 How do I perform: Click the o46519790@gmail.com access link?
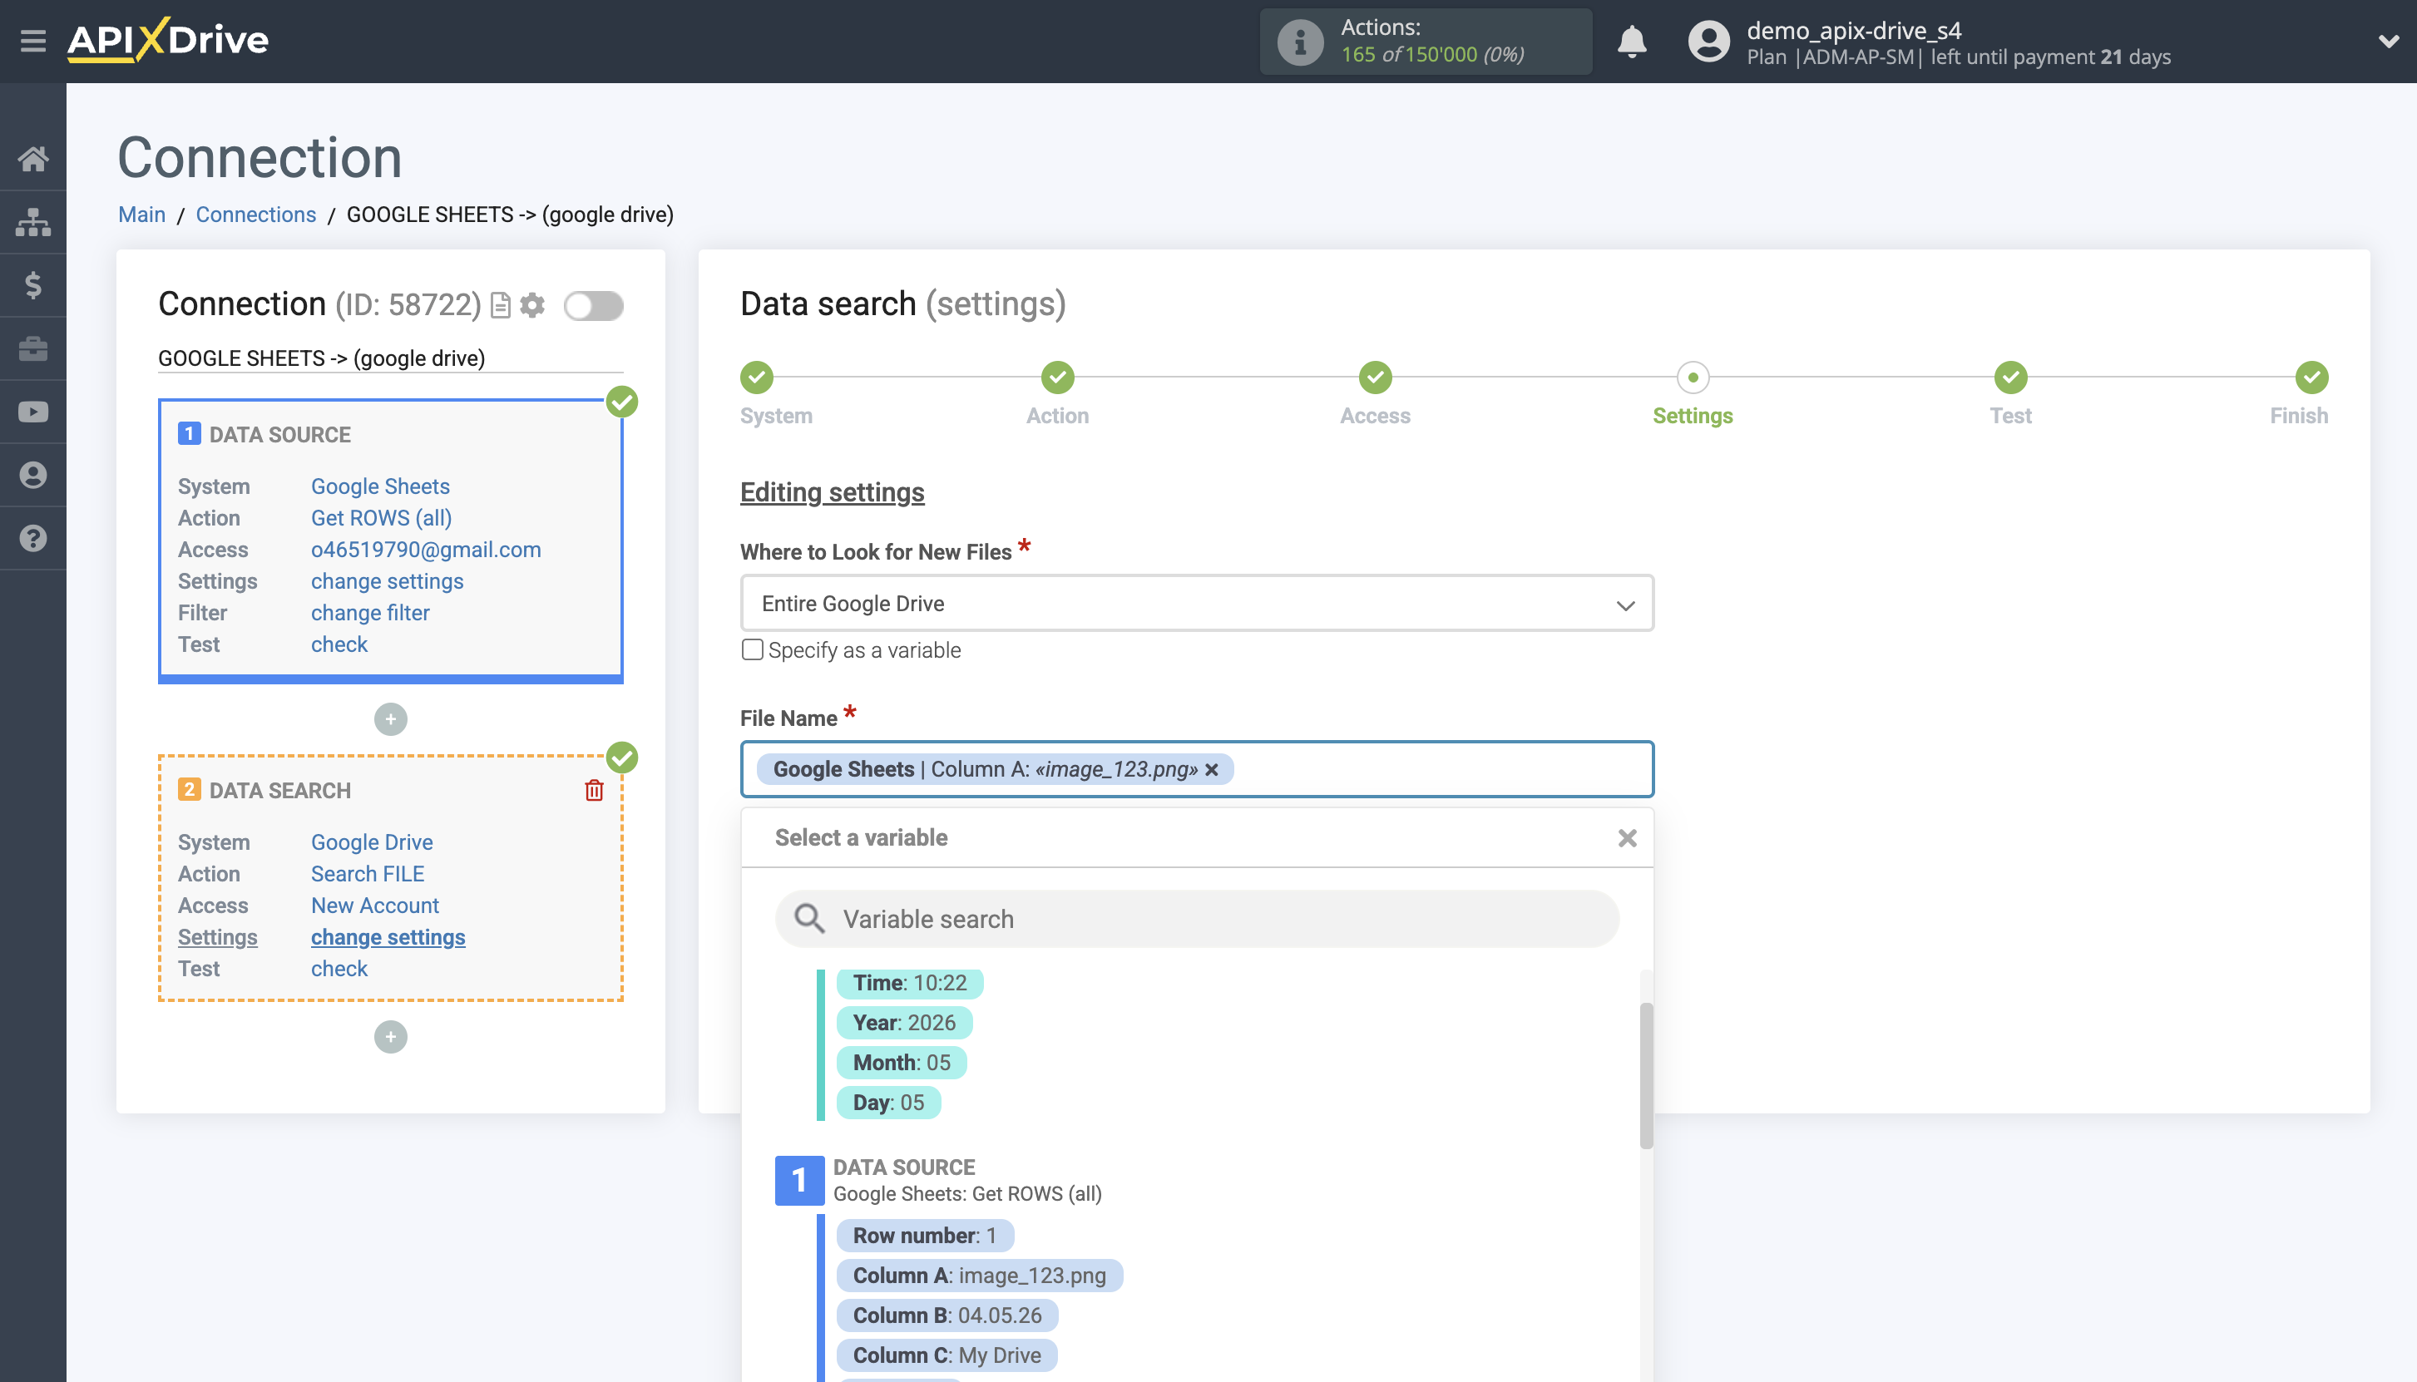[425, 550]
